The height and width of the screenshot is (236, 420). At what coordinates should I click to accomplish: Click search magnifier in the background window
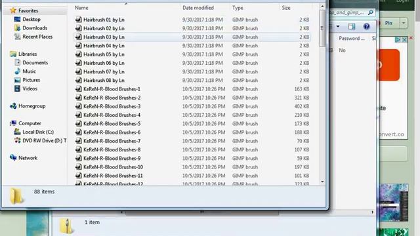tap(371, 12)
